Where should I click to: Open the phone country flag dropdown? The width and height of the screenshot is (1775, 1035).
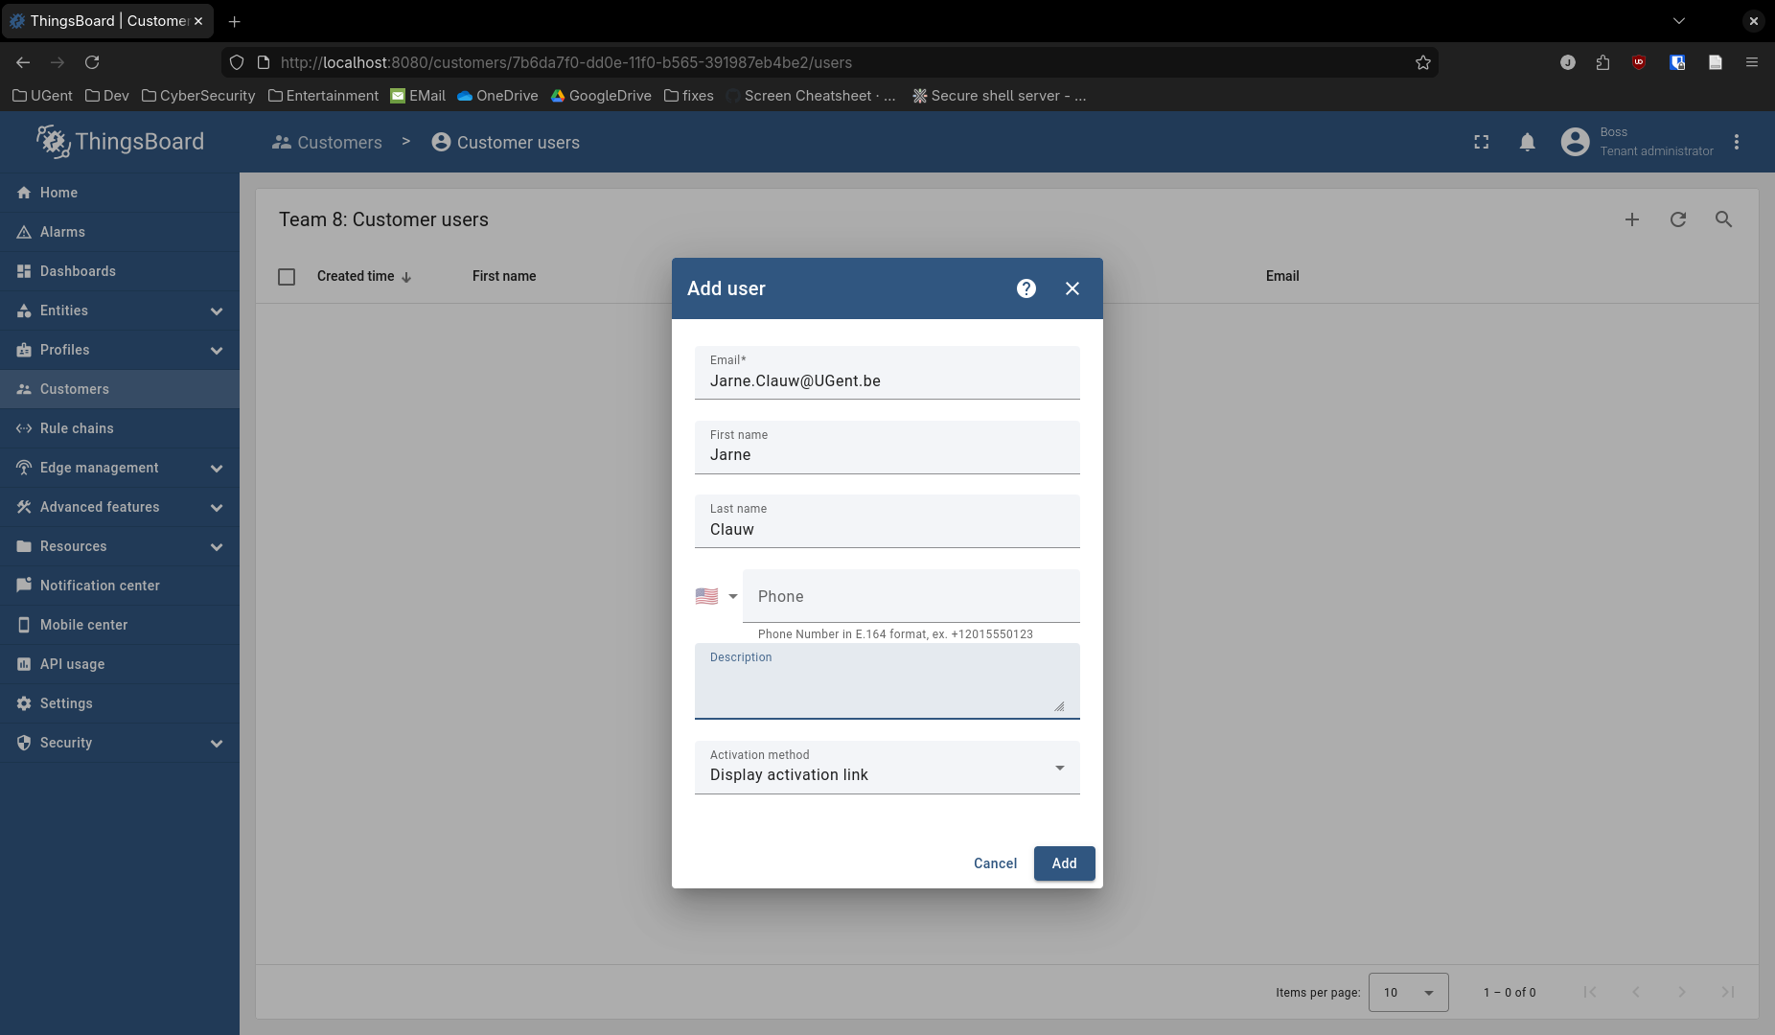coord(716,596)
